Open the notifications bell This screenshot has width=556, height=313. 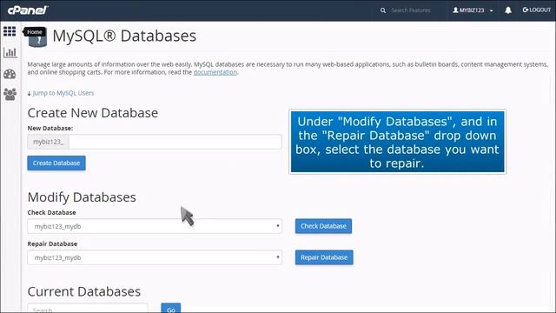click(508, 10)
